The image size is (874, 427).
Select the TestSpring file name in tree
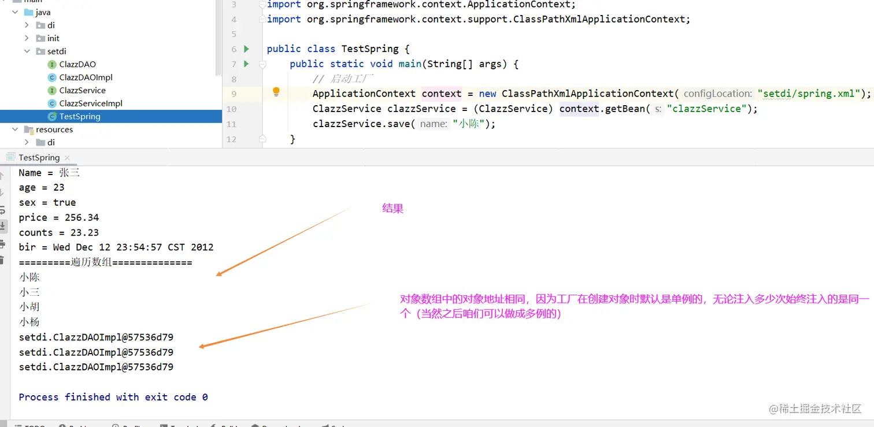coord(80,117)
